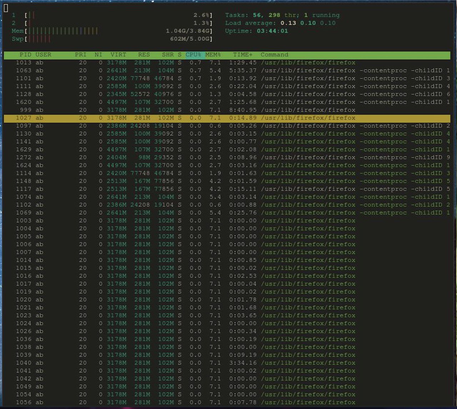Select the thread row with PID 1005
The image size is (457, 409).
click(x=227, y=236)
